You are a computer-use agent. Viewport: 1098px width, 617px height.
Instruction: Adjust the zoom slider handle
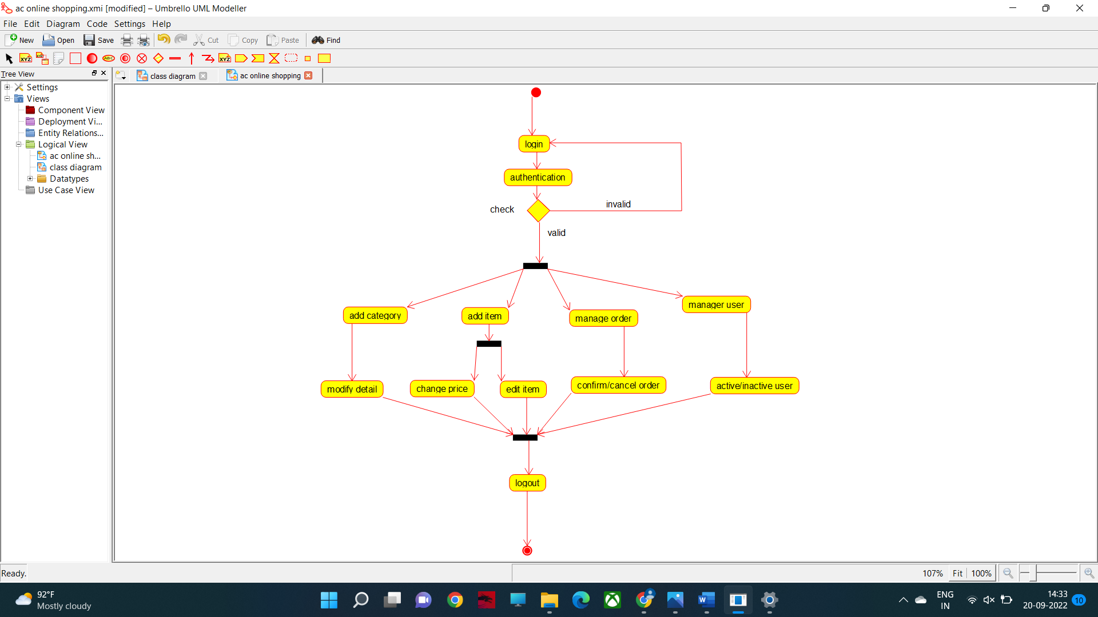point(1034,573)
